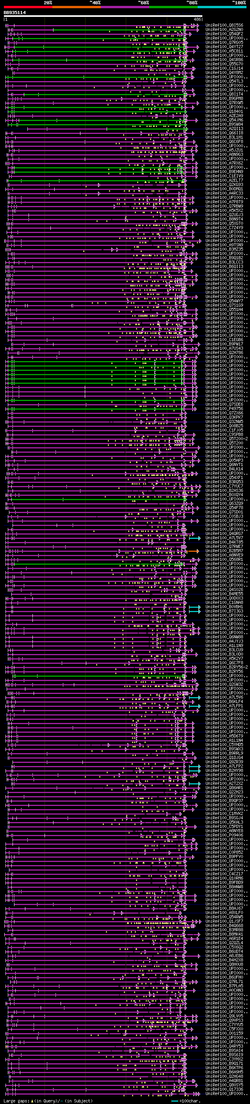Open the UniRef100_A5JZU1 entry
The height and width of the screenshot is (1104, 250).
click(224, 150)
